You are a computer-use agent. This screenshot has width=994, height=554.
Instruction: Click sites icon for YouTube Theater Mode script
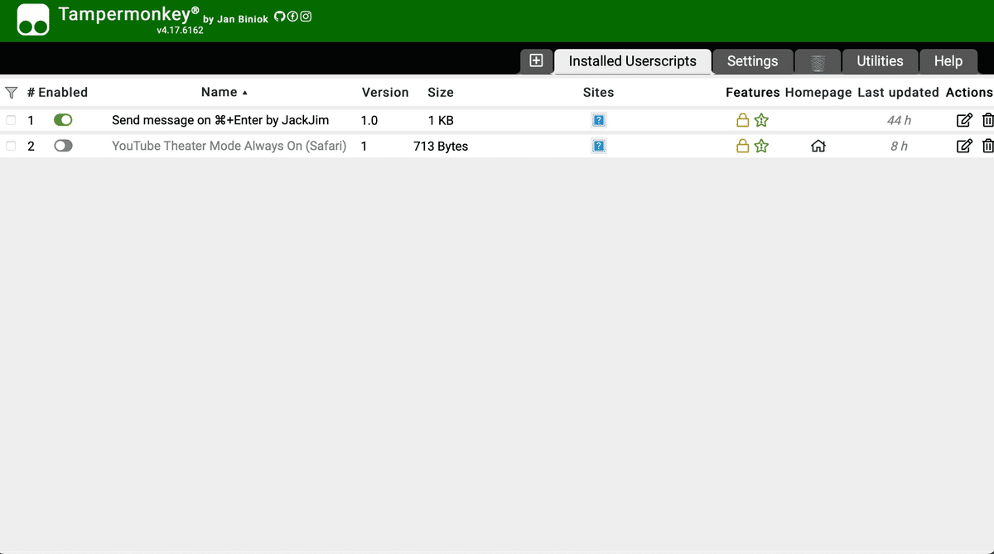tap(599, 147)
